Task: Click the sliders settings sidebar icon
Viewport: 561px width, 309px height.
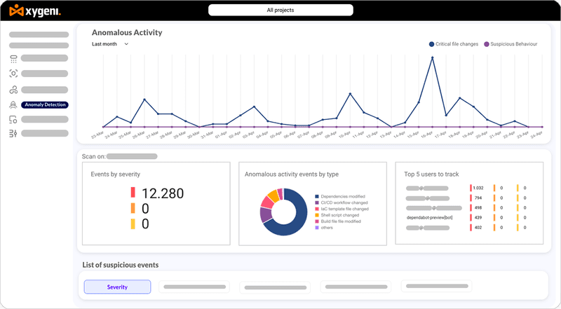Action: [x=13, y=133]
